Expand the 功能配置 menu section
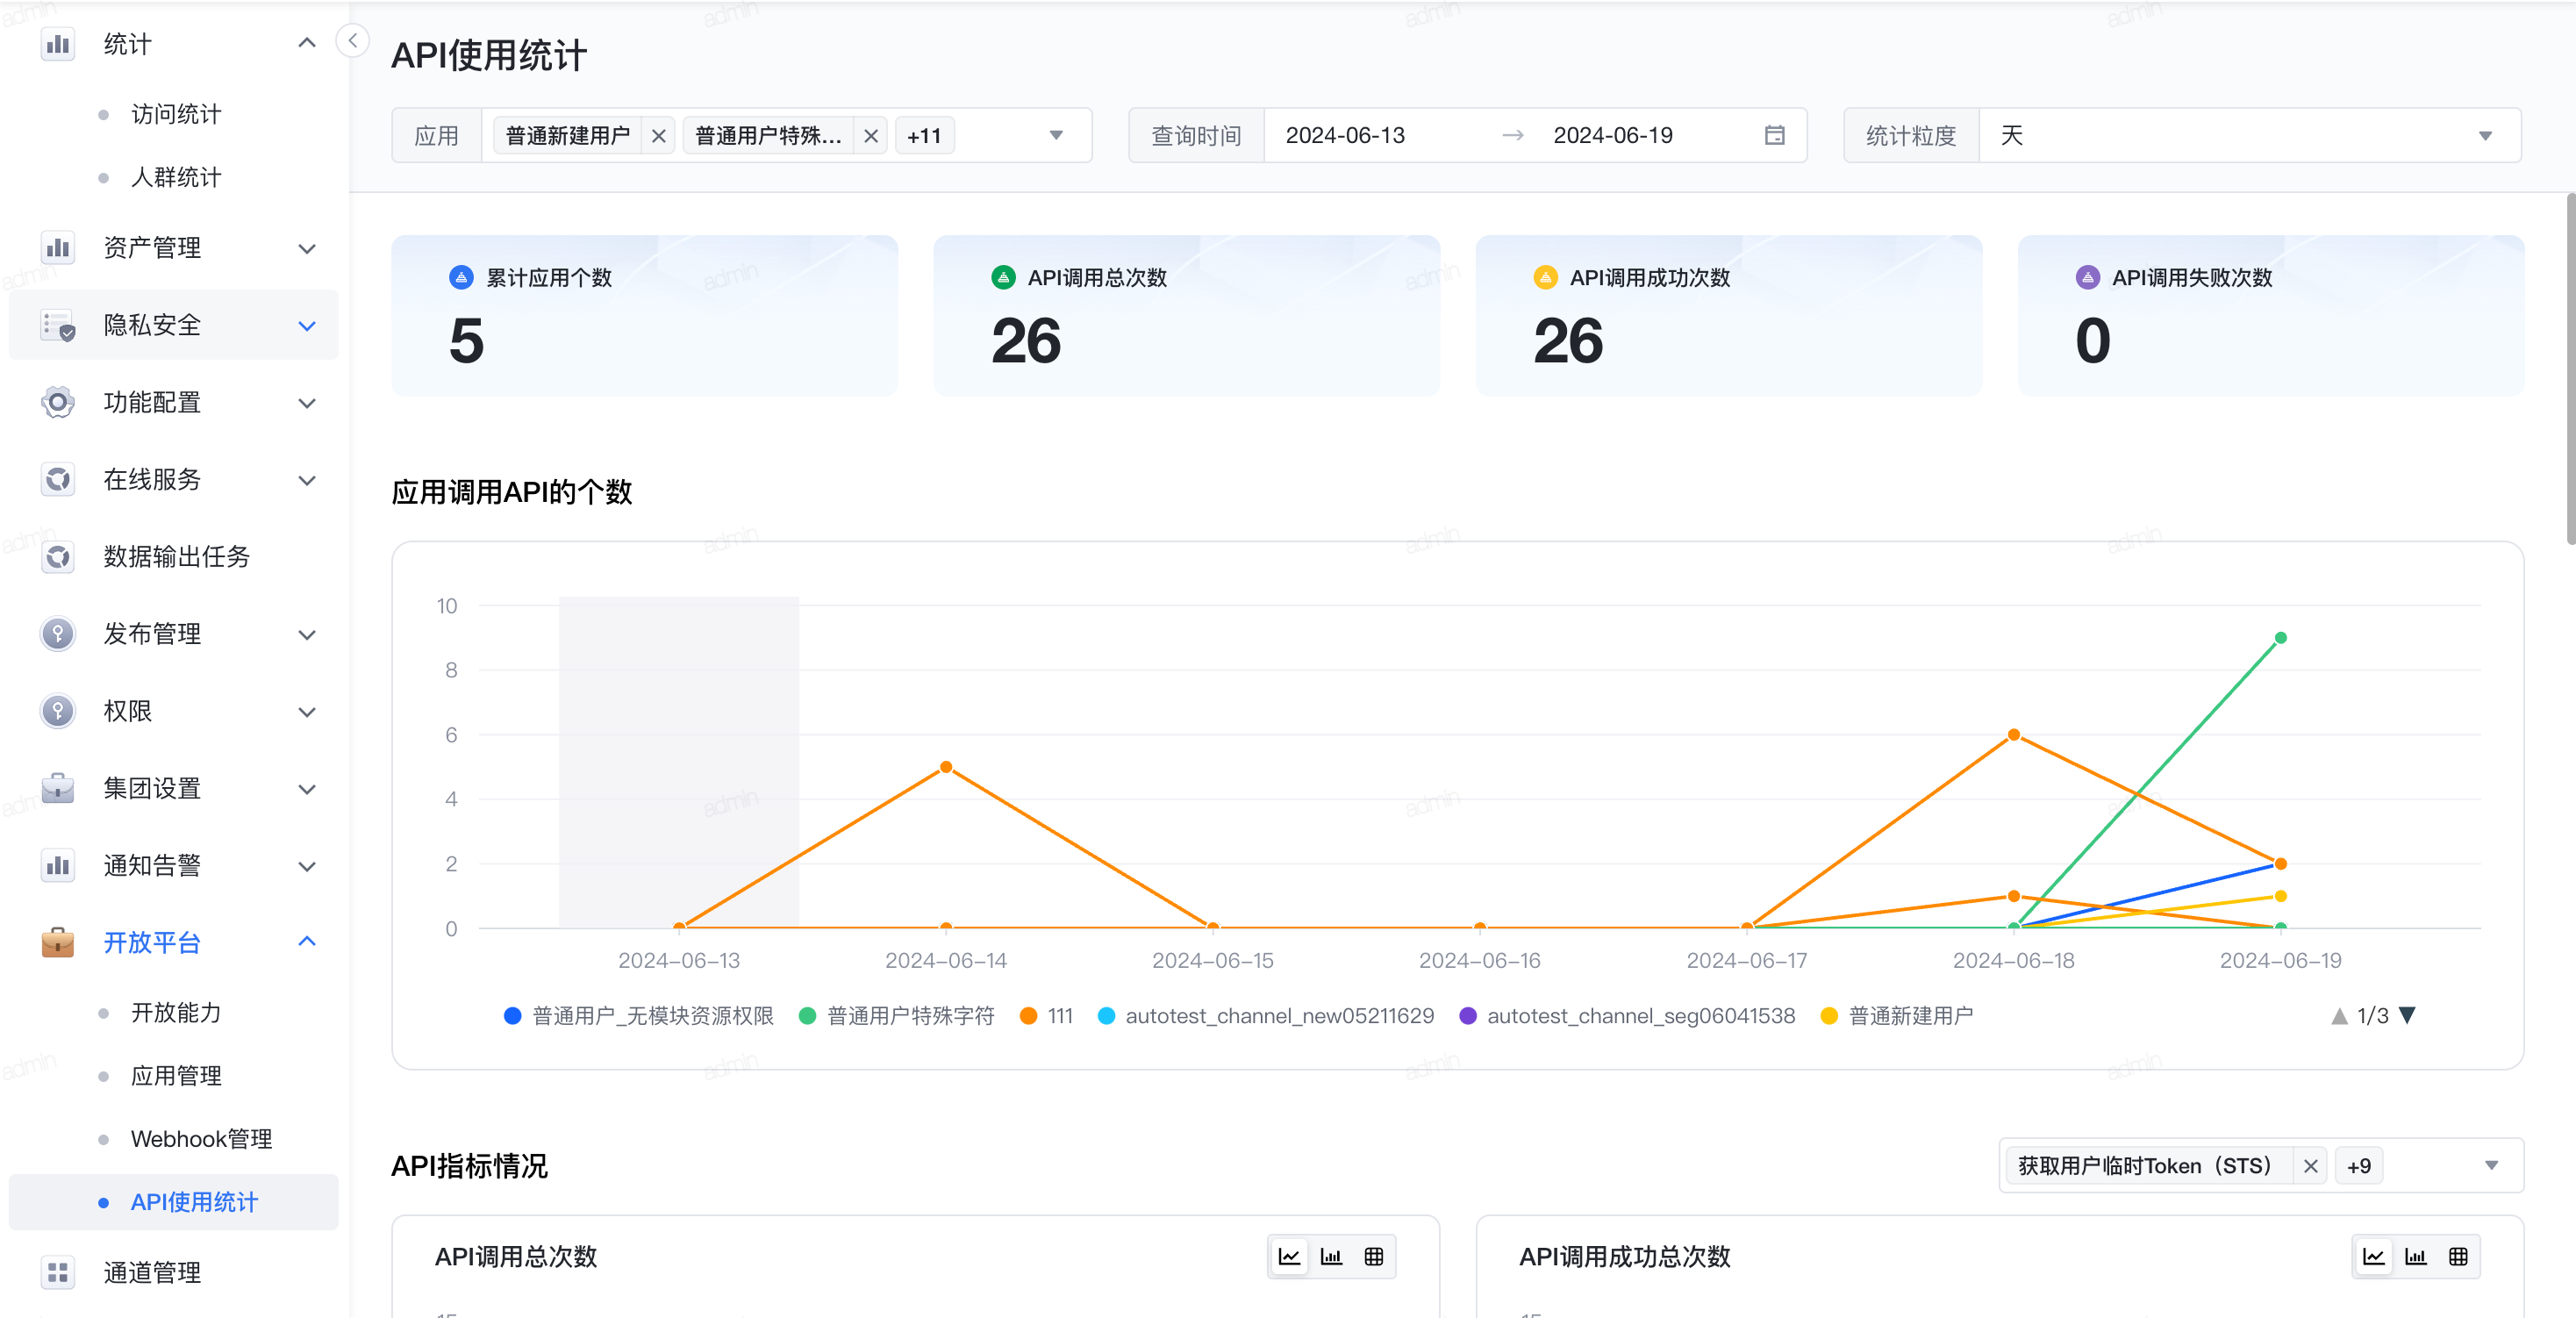2576x1318 pixels. click(307, 403)
